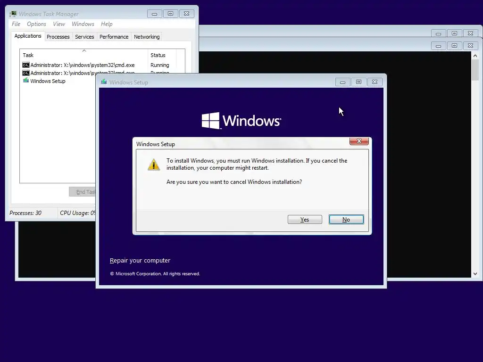The image size is (483, 362).
Task: Switch to the Applications tab
Action: (x=28, y=36)
